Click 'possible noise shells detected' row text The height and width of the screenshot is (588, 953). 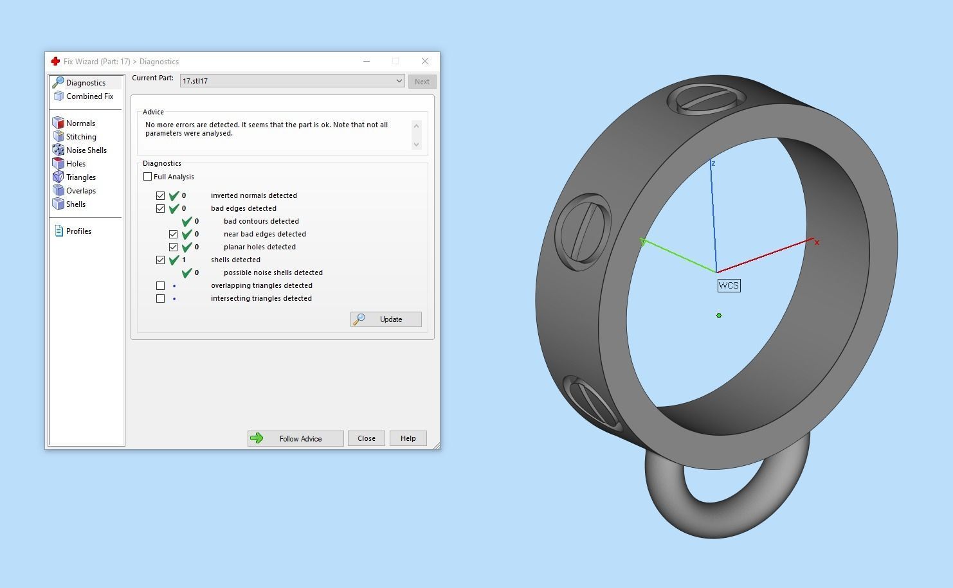click(x=273, y=272)
